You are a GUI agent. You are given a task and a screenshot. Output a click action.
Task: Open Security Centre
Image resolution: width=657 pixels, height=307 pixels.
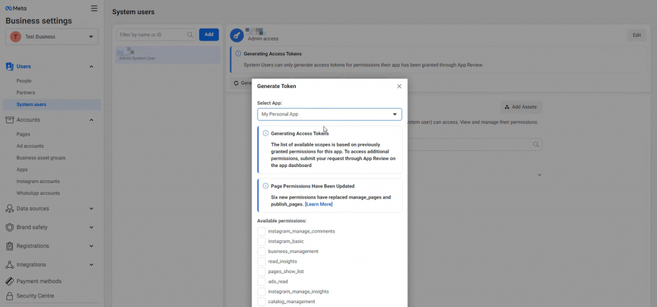[x=35, y=296]
